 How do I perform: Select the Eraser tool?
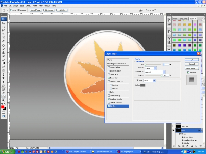[3, 60]
